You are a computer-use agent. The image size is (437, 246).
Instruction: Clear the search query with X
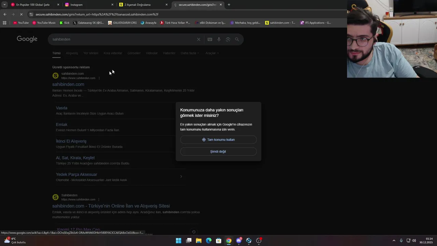(x=199, y=39)
